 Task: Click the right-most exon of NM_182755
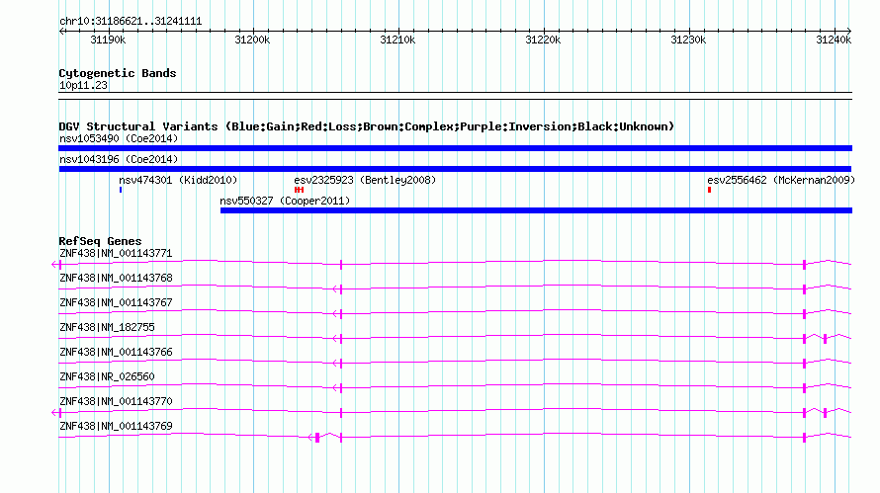point(825,339)
